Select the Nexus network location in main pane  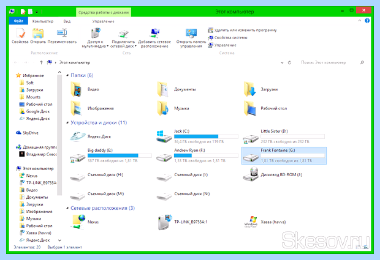(x=85, y=222)
